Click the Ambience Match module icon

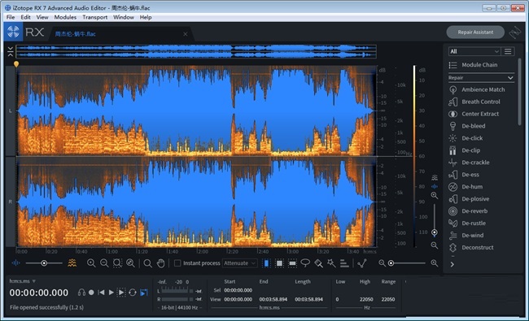point(452,89)
